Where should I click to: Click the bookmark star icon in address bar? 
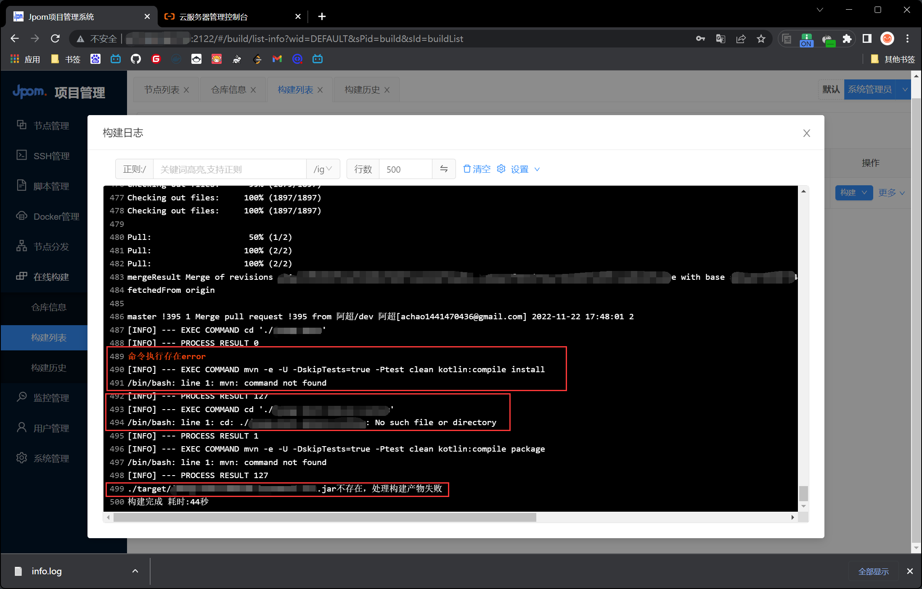(x=760, y=39)
